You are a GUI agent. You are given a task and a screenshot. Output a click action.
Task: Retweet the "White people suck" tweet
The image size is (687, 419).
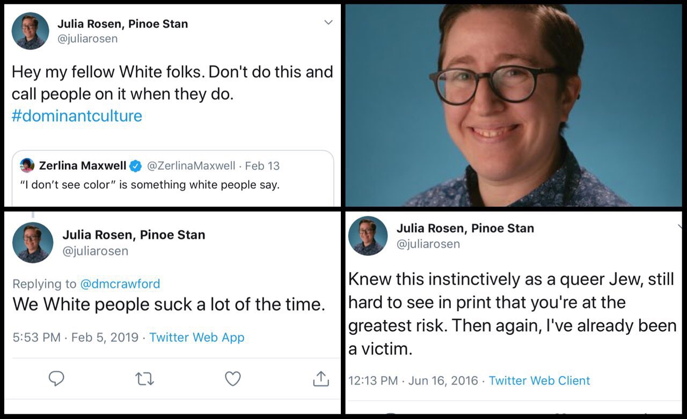pyautogui.click(x=145, y=379)
